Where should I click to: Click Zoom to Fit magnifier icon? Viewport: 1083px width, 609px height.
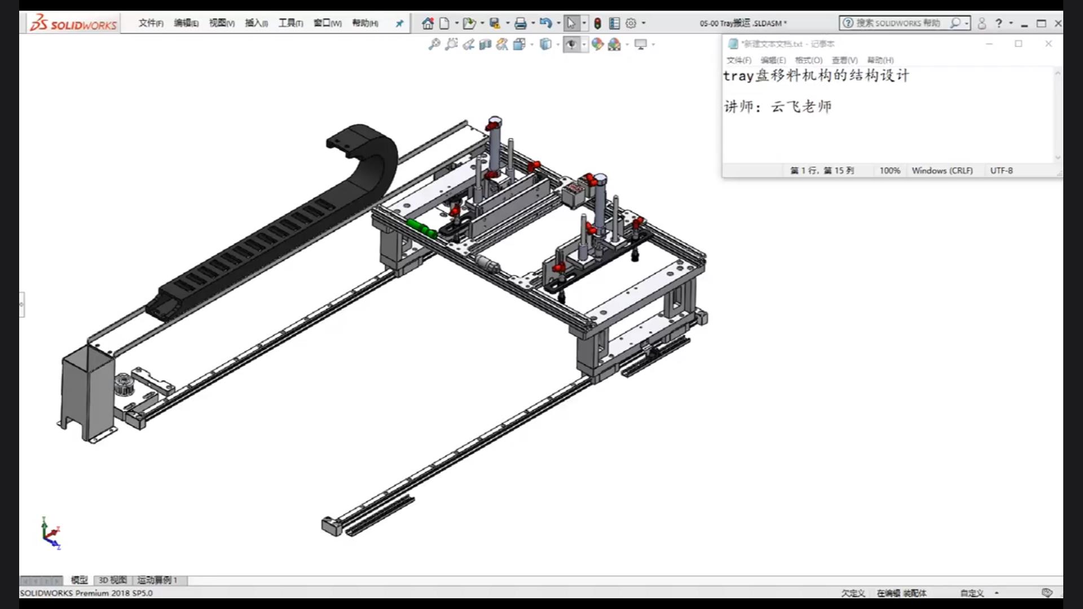tap(434, 44)
